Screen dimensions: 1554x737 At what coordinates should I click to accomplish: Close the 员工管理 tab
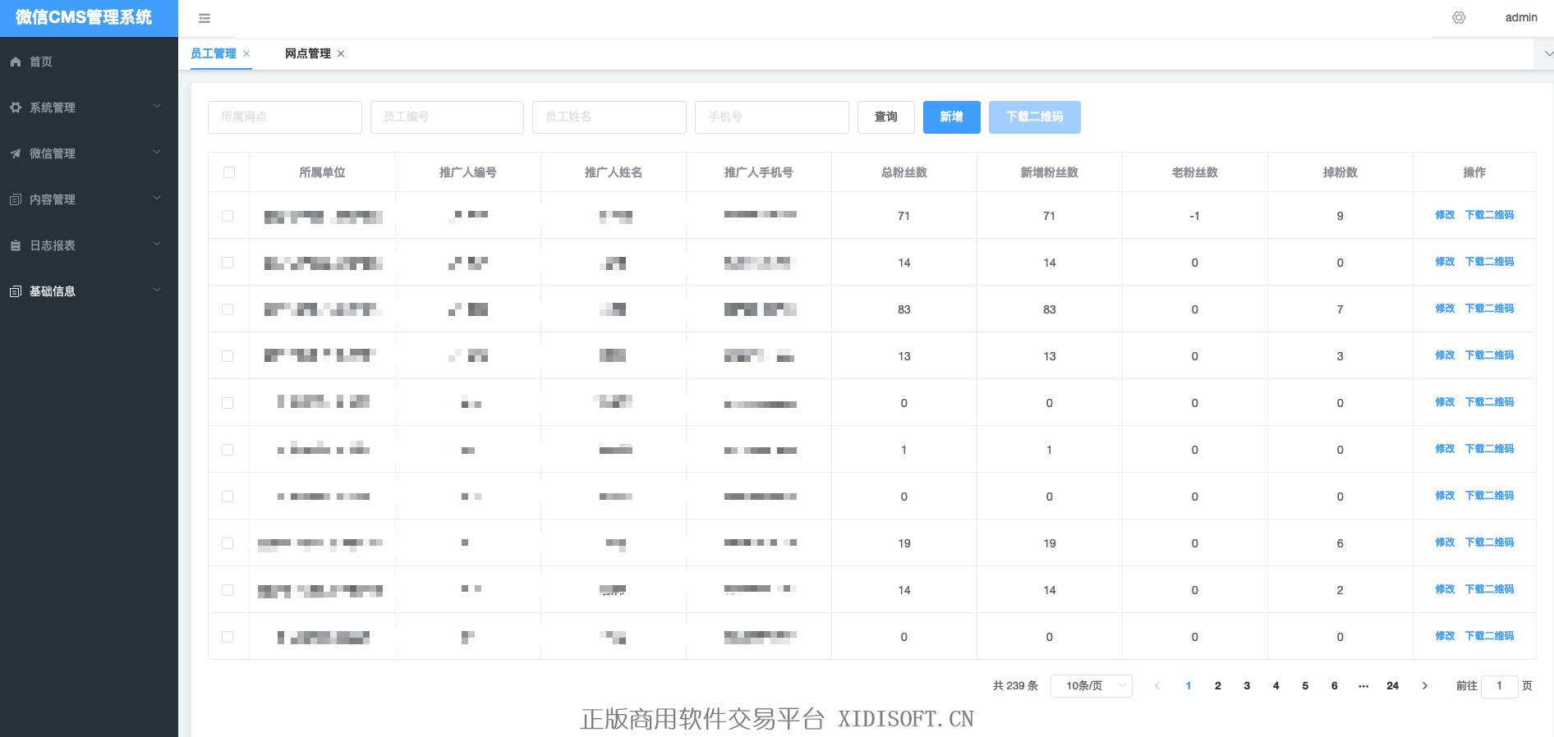click(x=246, y=53)
